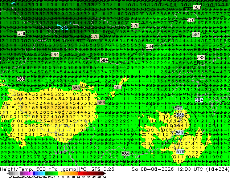Click the 'Sa' weekday text

(x=135, y=169)
